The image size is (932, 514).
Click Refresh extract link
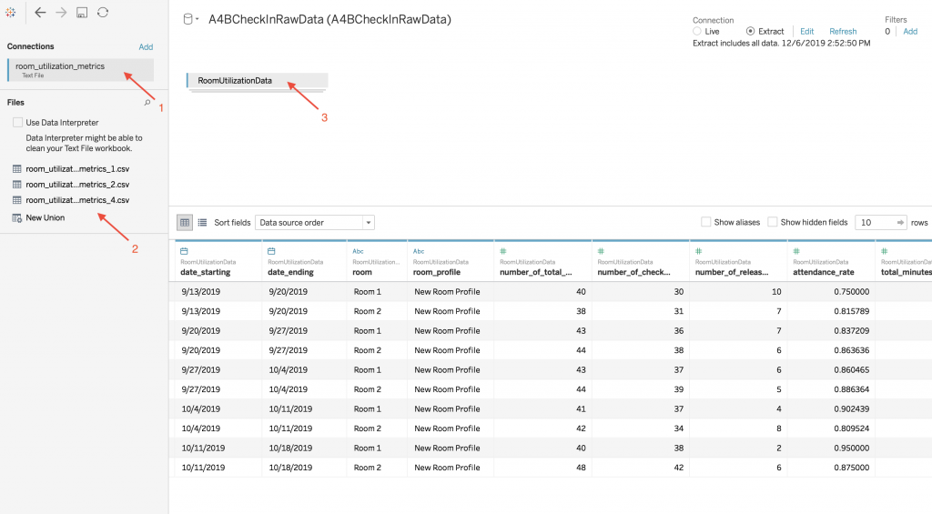843,32
